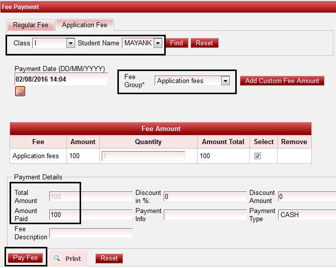The height and width of the screenshot is (268, 336).
Task: Switch to the Regular Fee tab
Action: point(31,25)
